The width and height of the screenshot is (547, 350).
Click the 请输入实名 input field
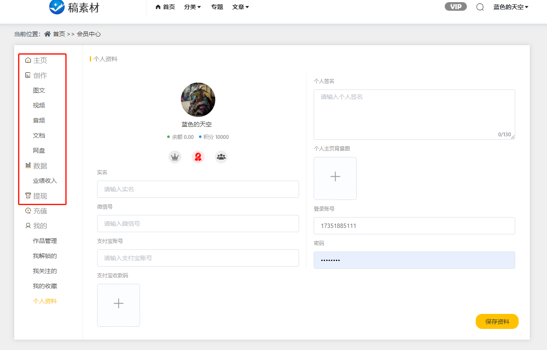(198, 189)
